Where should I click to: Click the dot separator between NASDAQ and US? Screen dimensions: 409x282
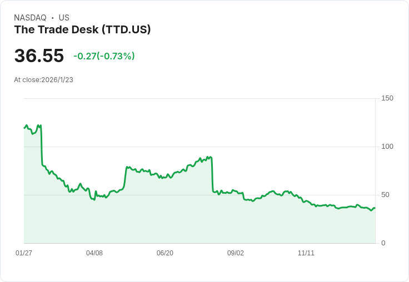pyautogui.click(x=53, y=18)
